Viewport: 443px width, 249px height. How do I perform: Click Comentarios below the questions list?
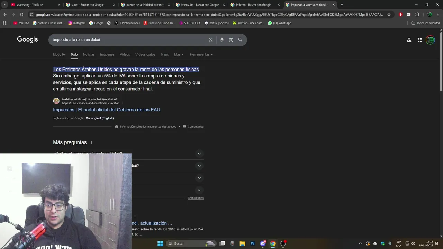point(196,198)
